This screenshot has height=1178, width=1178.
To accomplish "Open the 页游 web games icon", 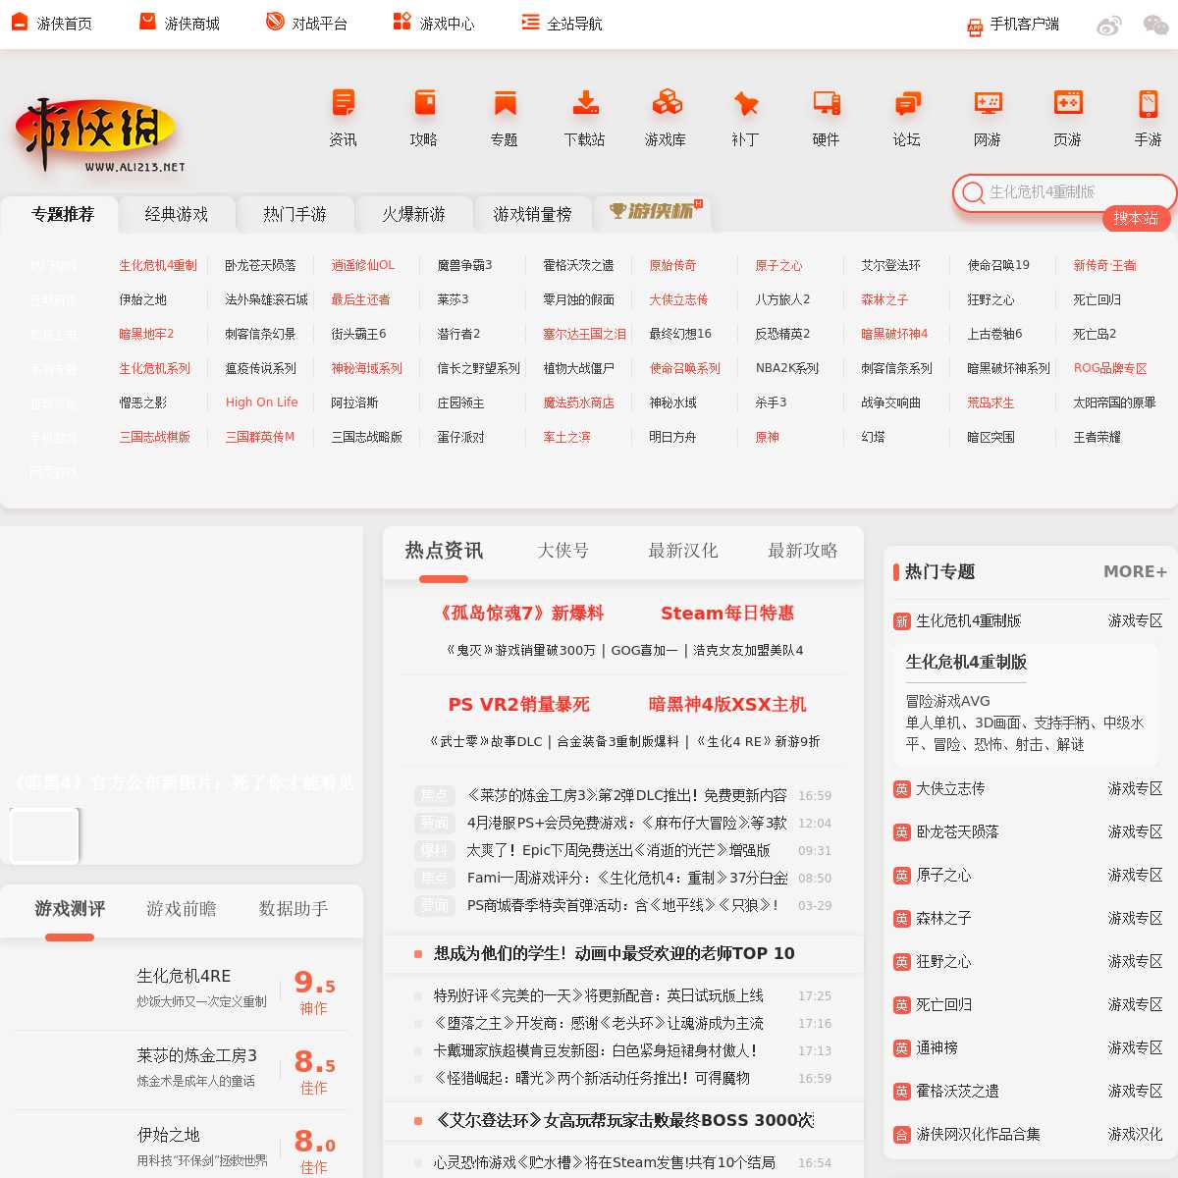I will [1068, 103].
